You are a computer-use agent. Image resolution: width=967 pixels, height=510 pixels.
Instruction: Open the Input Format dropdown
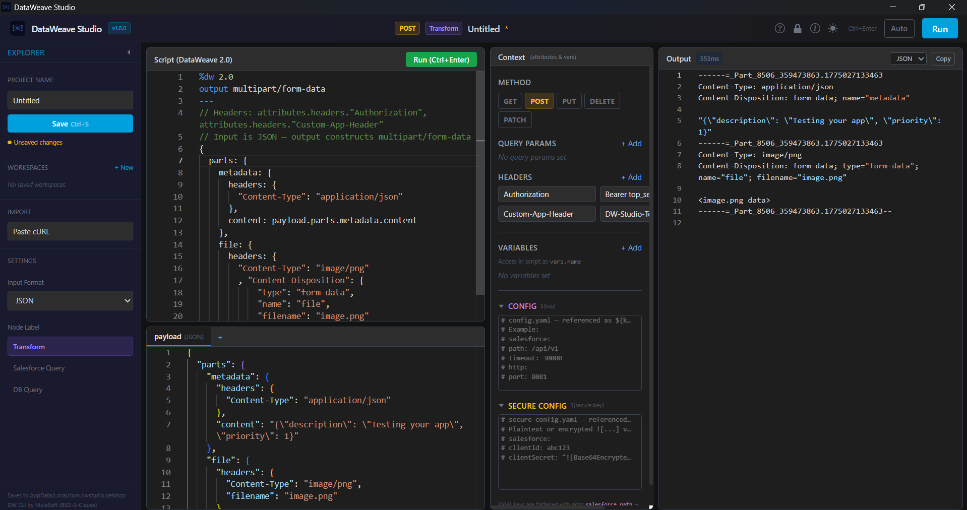point(70,300)
